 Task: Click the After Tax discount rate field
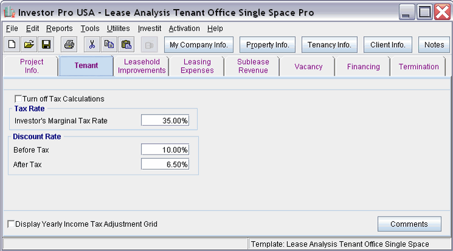(x=165, y=164)
